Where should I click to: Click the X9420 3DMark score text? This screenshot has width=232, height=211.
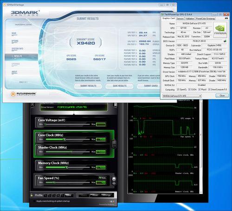point(86,43)
